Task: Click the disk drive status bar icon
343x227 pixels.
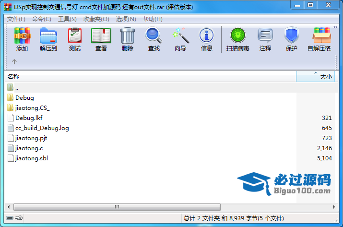Action: pyautogui.click(x=10, y=218)
